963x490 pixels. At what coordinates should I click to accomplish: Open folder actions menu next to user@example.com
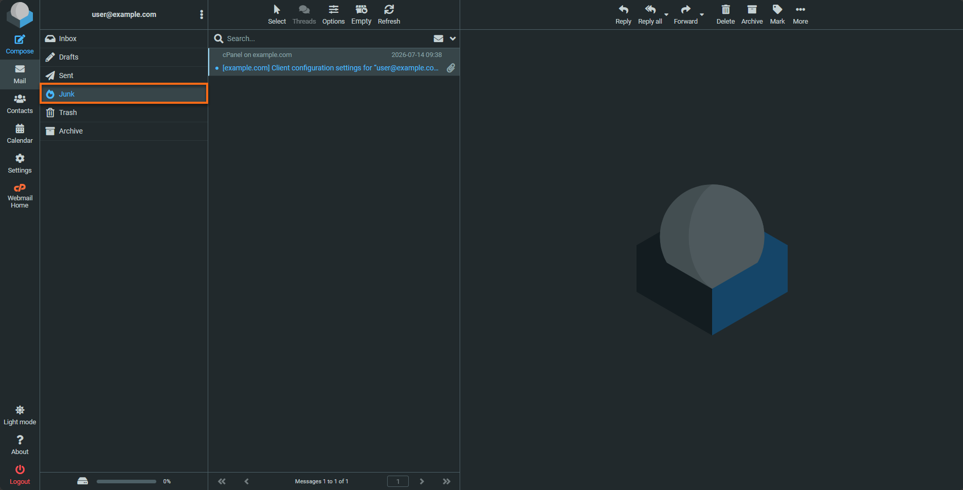202,14
